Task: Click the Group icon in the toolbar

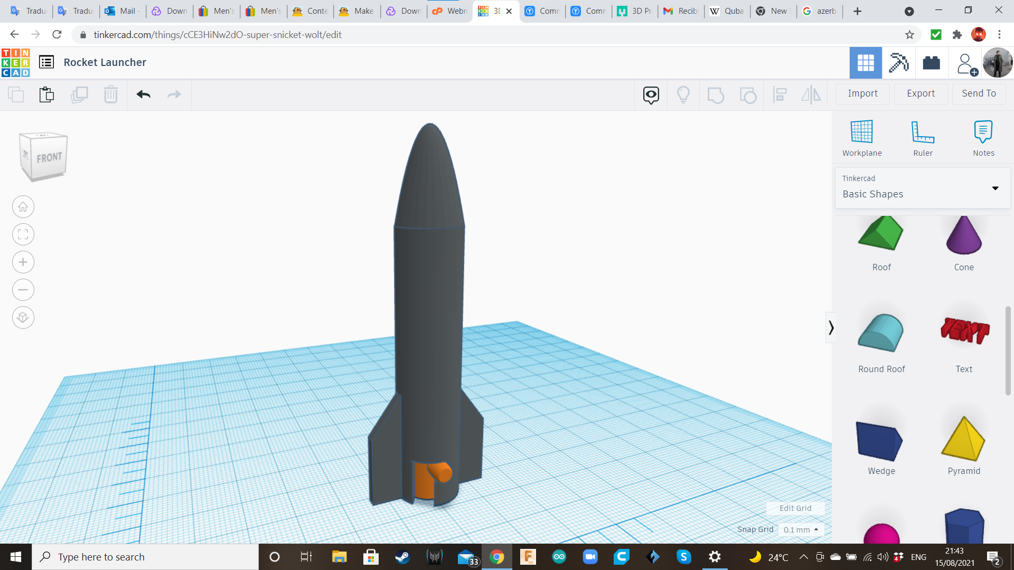Action: click(x=716, y=94)
